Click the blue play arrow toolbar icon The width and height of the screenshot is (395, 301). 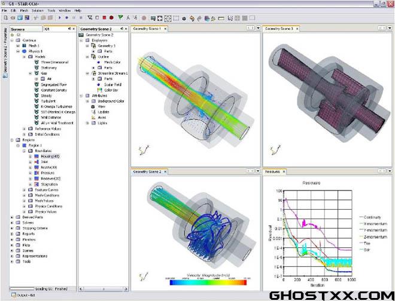[x=60, y=18]
